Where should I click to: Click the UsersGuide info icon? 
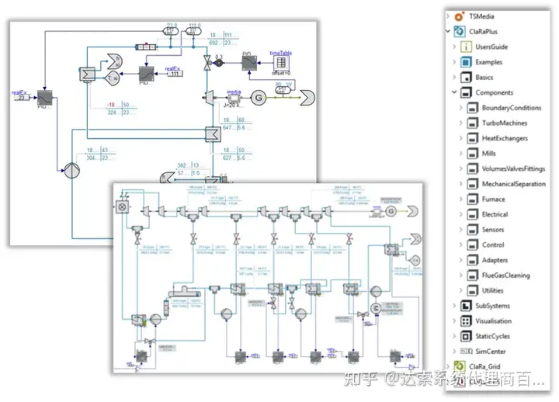pyautogui.click(x=466, y=47)
